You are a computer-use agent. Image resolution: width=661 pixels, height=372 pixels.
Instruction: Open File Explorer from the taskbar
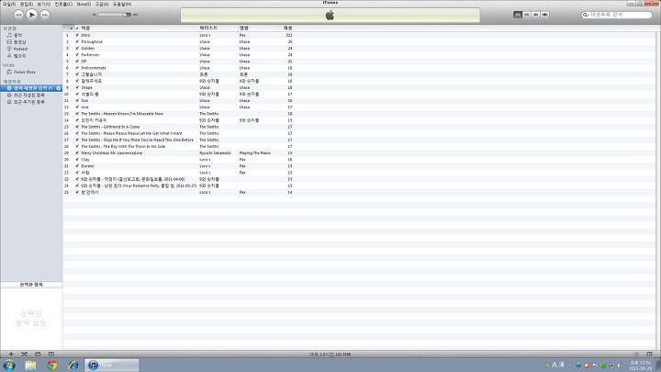point(30,366)
